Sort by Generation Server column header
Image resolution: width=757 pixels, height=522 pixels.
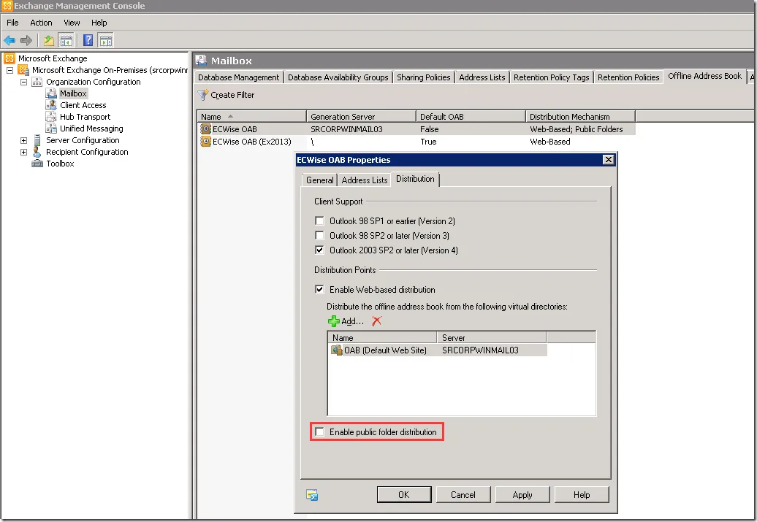(x=361, y=117)
